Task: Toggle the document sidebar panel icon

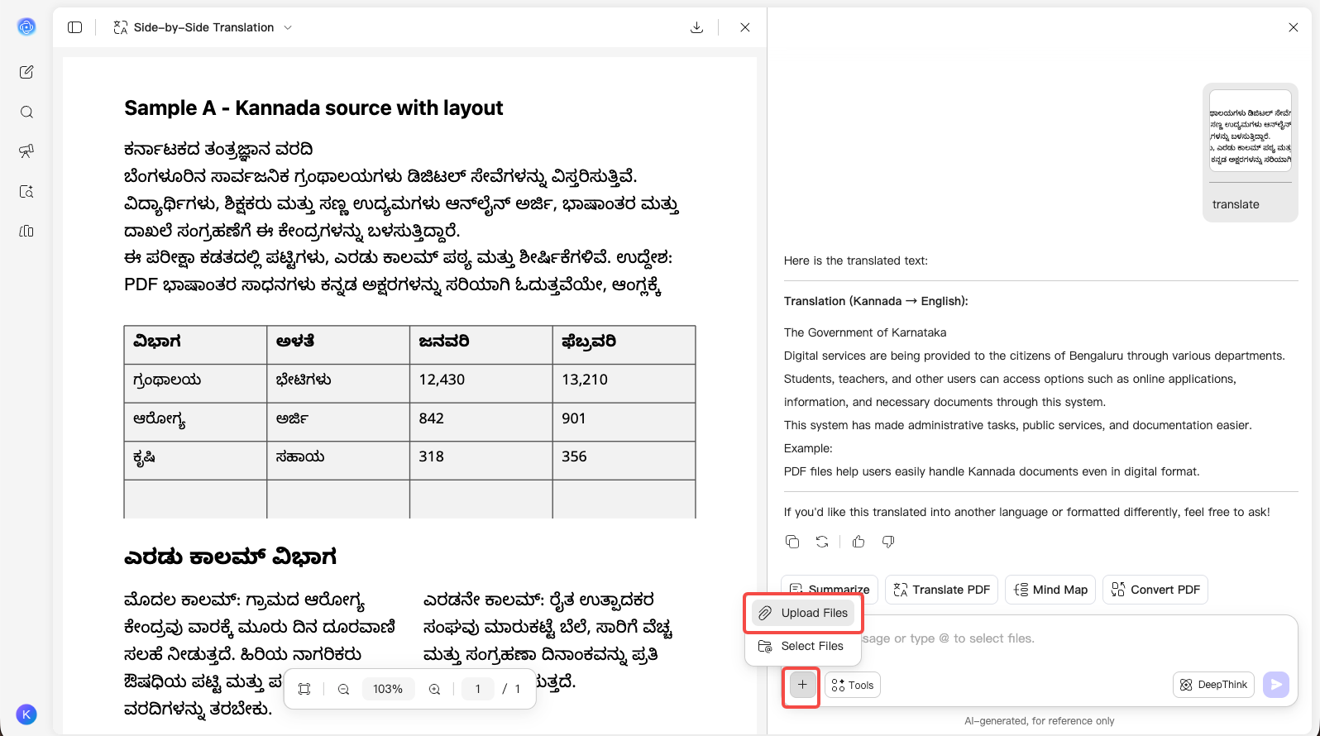Action: tap(75, 27)
